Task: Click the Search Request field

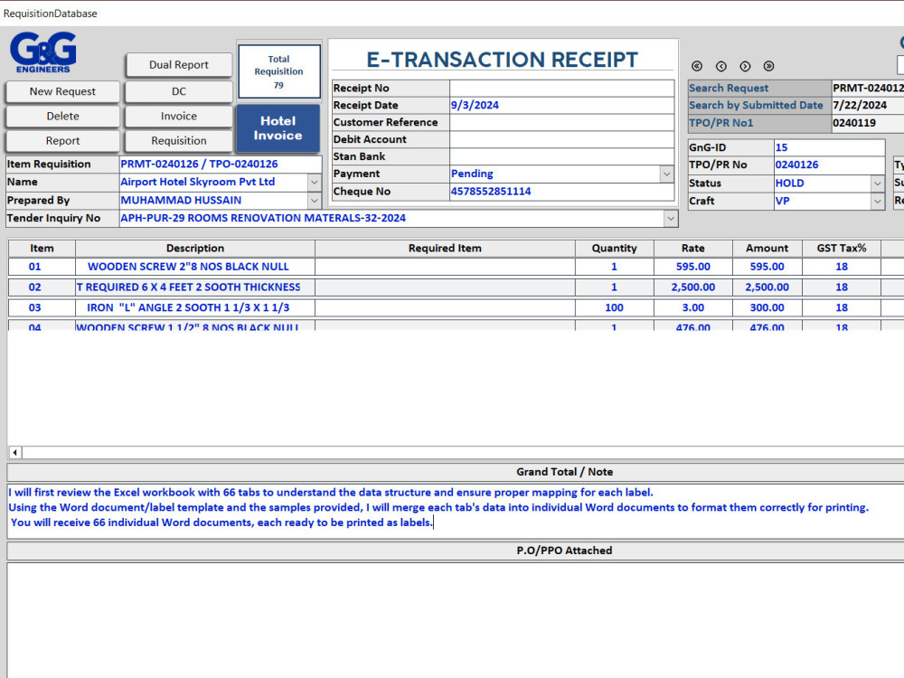Action: coord(868,89)
